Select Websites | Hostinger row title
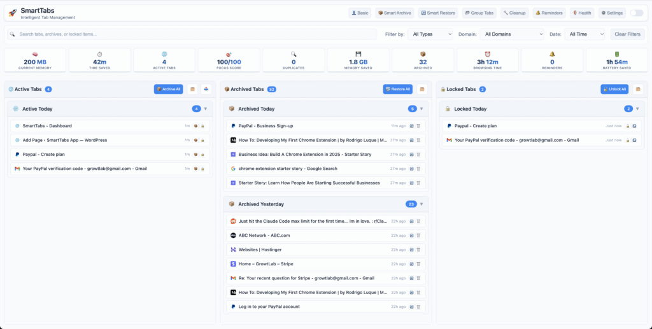Screen dimensions: 652x329 click(260, 249)
